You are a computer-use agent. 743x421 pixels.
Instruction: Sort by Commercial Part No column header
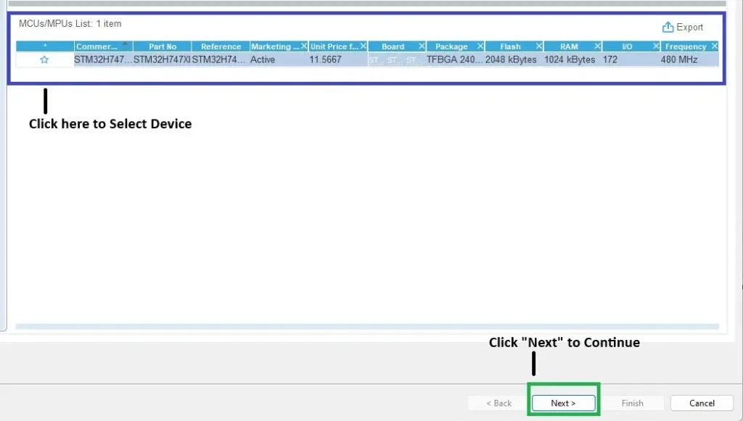point(97,46)
